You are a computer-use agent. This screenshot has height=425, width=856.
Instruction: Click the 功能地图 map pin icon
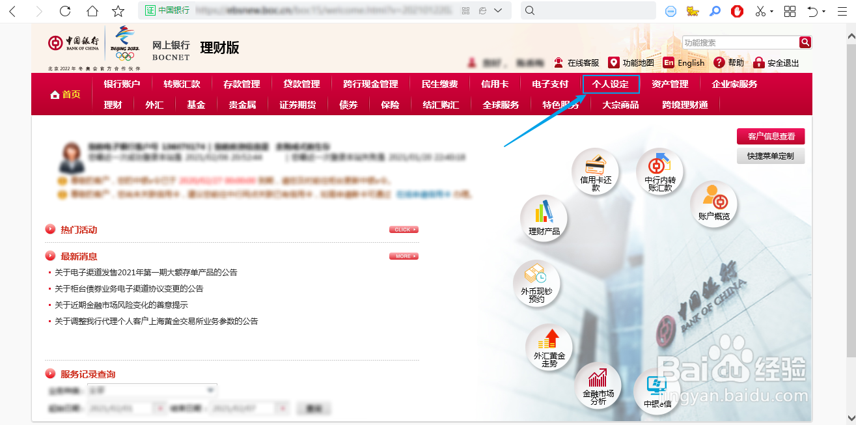(x=613, y=62)
